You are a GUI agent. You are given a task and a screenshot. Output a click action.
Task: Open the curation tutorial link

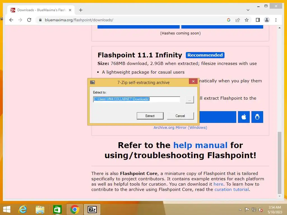tap(232, 190)
